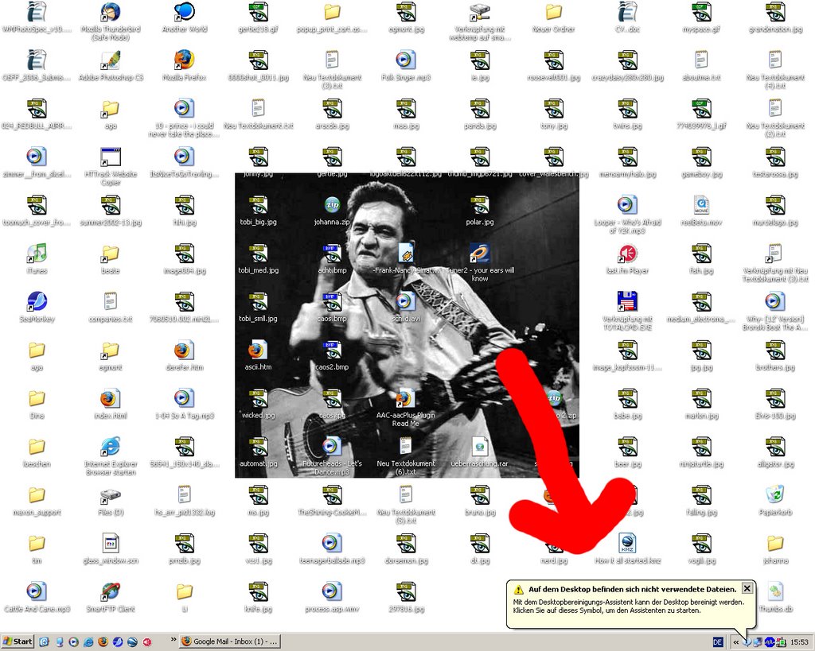Click the Start button
Image resolution: width=815 pixels, height=651 pixels.
(18, 641)
